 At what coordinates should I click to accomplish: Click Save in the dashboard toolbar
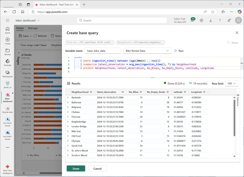tap(24, 36)
